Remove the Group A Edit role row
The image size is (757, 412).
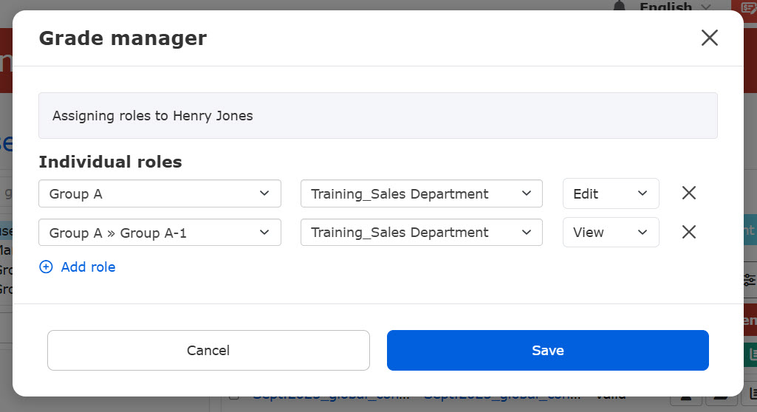click(688, 193)
